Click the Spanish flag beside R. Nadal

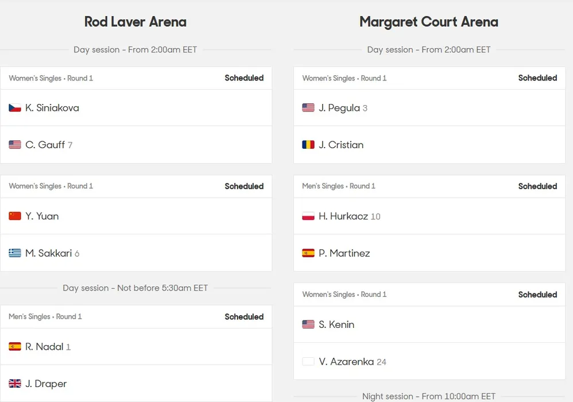(x=15, y=347)
